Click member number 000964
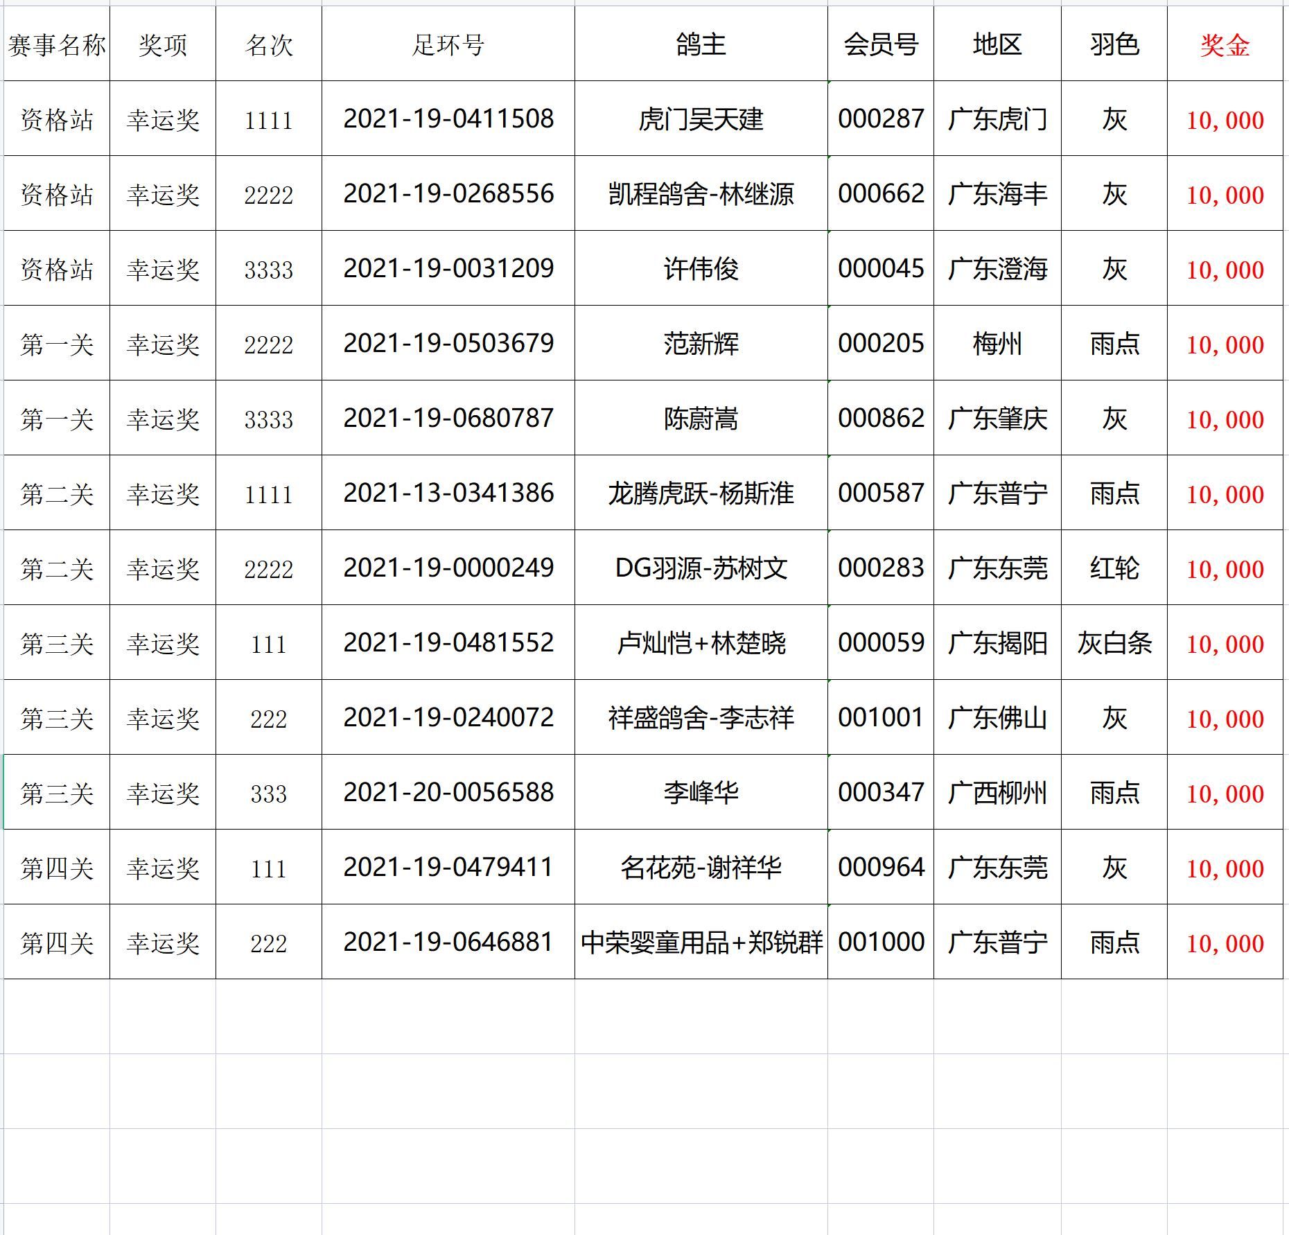Screen dimensions: 1289x1235 point(881,867)
